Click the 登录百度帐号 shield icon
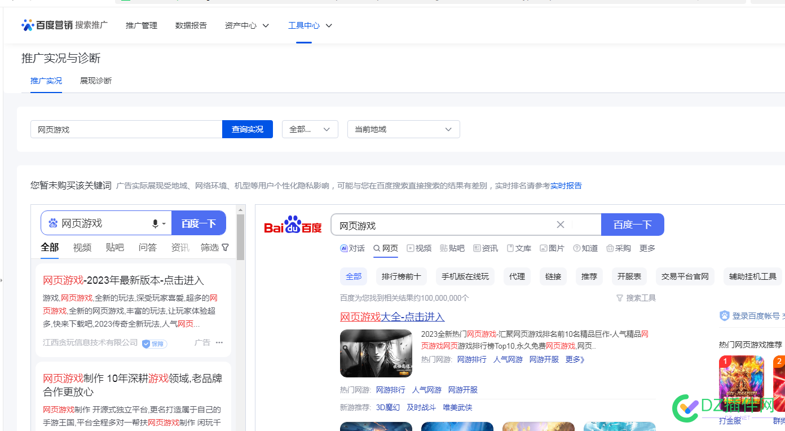The height and width of the screenshot is (431, 785). (725, 316)
